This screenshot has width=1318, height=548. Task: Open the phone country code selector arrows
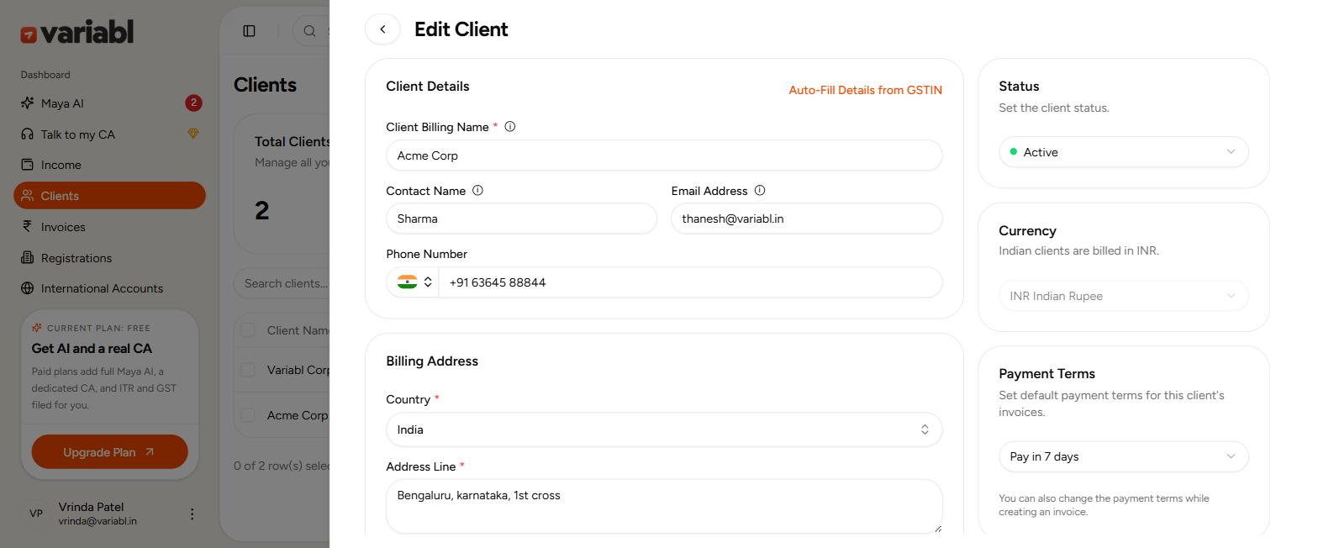pyautogui.click(x=428, y=282)
